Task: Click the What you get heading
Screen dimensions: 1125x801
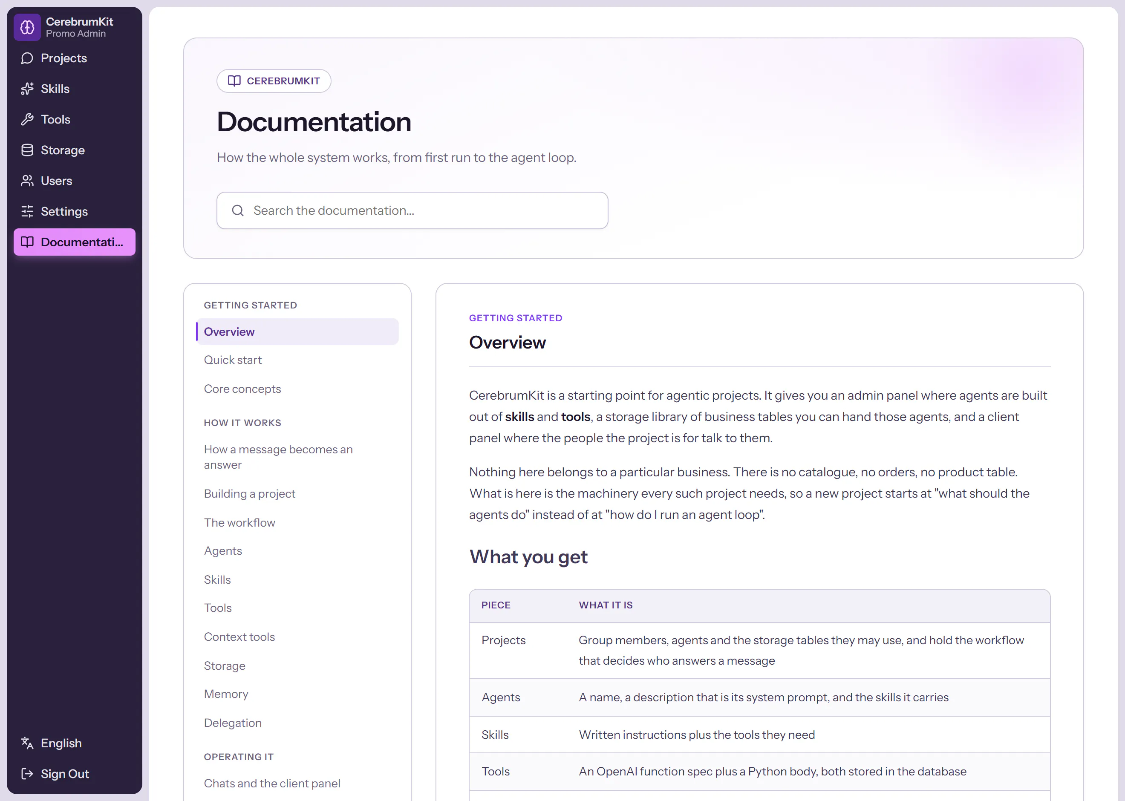Action: pos(528,557)
